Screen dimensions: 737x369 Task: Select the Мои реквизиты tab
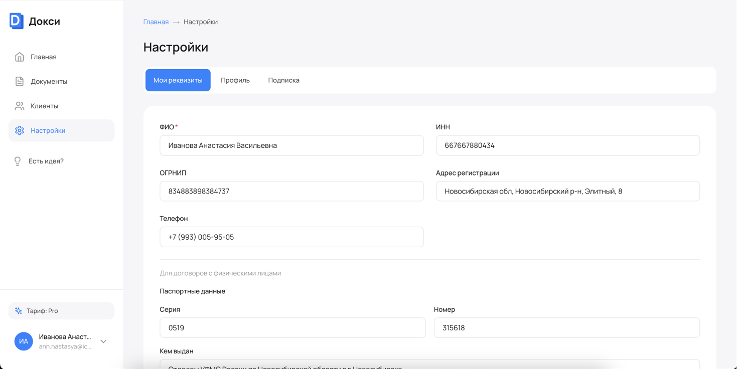pyautogui.click(x=178, y=80)
